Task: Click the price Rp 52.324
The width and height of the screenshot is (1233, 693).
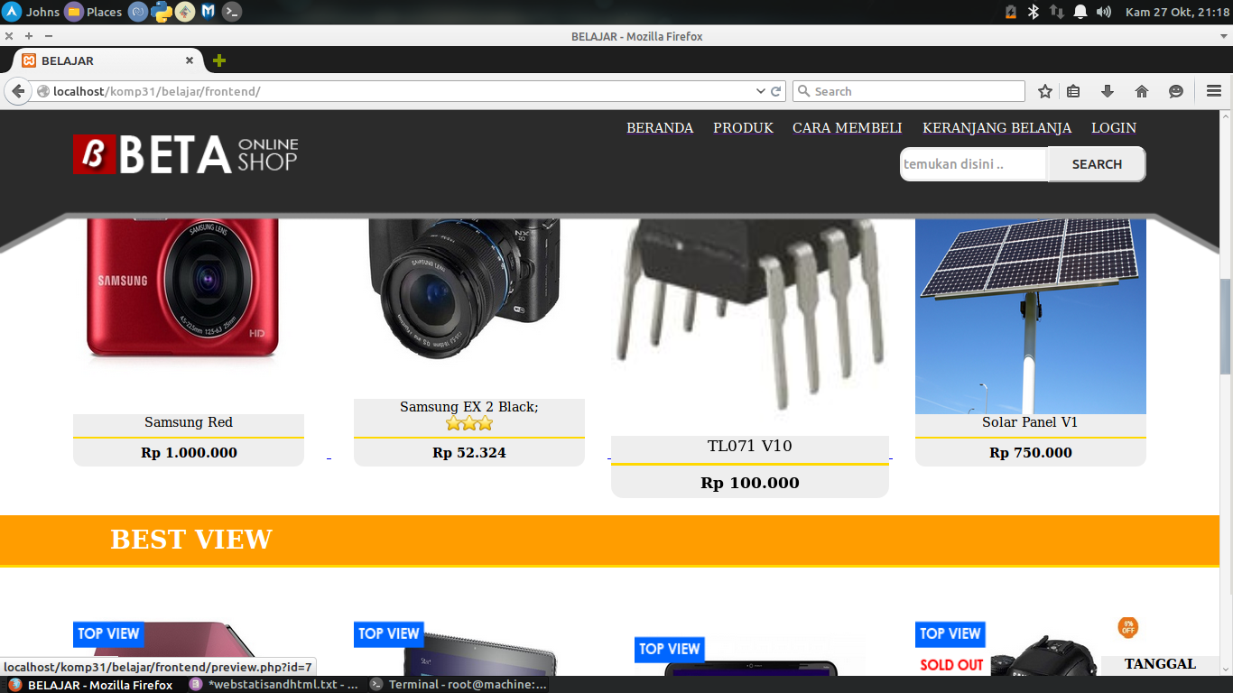Action: click(x=469, y=453)
